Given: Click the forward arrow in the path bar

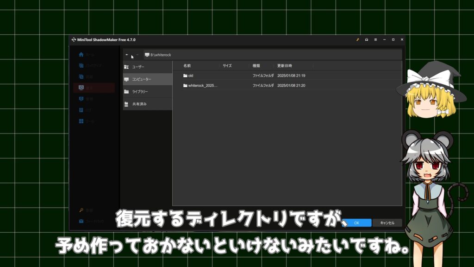Looking at the screenshot, I should click(137, 55).
